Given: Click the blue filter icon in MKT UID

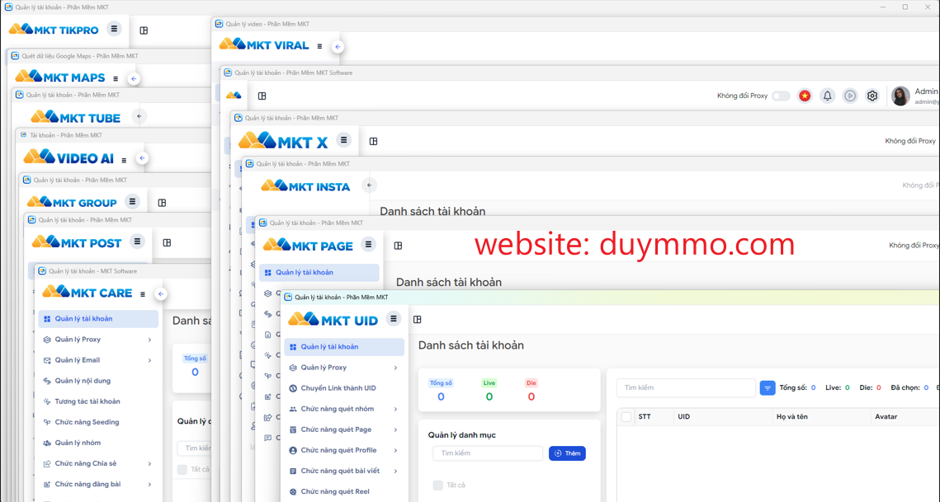Looking at the screenshot, I should coord(768,387).
